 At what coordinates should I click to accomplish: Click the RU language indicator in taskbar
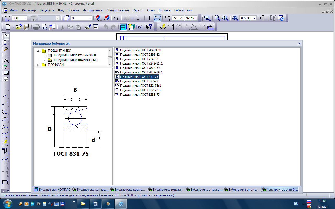[x=296, y=204]
